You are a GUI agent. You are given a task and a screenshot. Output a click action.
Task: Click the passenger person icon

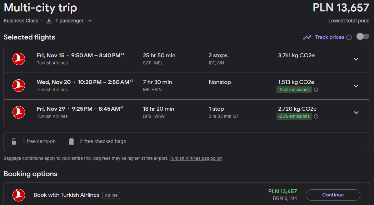pyautogui.click(x=49, y=21)
